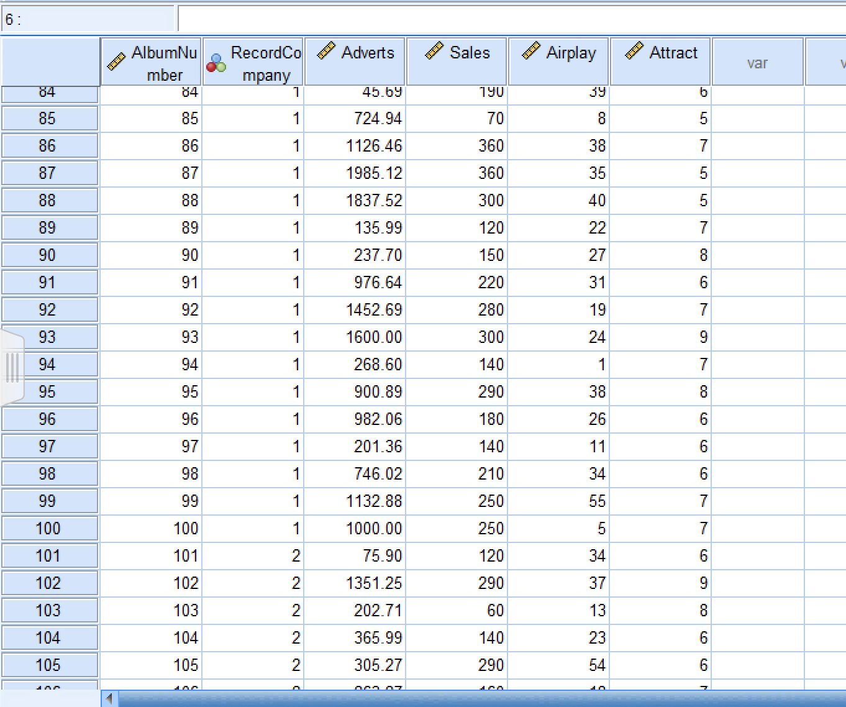Viewport: 846px width, 707px height.
Task: Select the Sales column header
Action: 457,62
